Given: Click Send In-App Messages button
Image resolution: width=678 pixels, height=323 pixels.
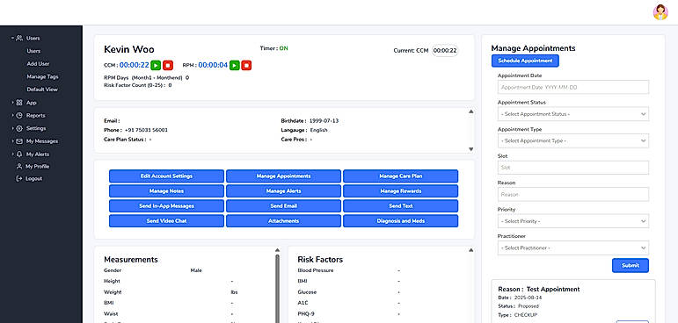Looking at the screenshot, I should pos(166,206).
